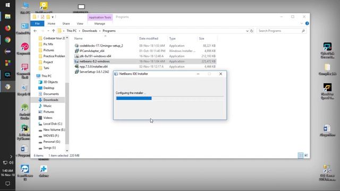Open recent locations dropdown arrow

pyautogui.click(x=48, y=31)
